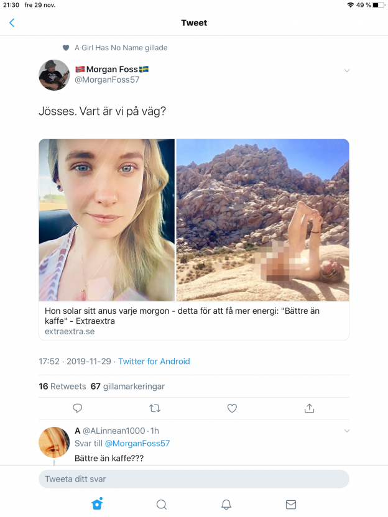This screenshot has height=517, width=388.
Task: View the 16 Retweets list
Action: tap(62, 387)
